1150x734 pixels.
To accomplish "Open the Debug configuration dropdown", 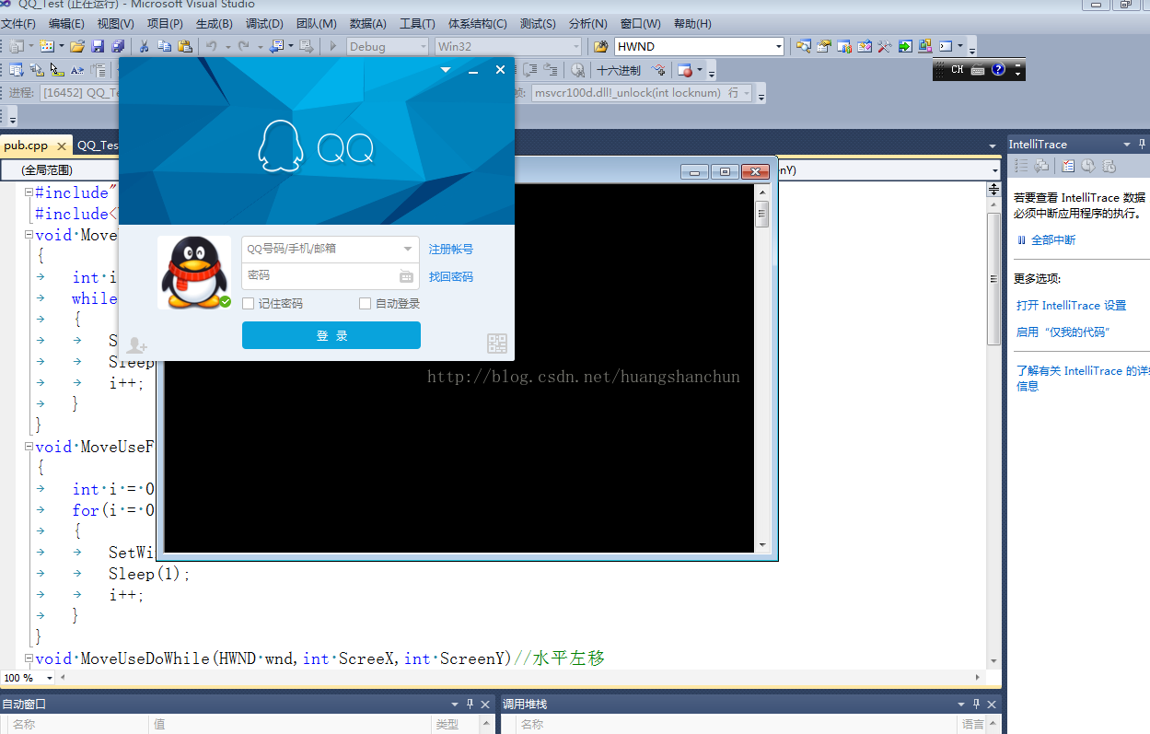I will (424, 46).
